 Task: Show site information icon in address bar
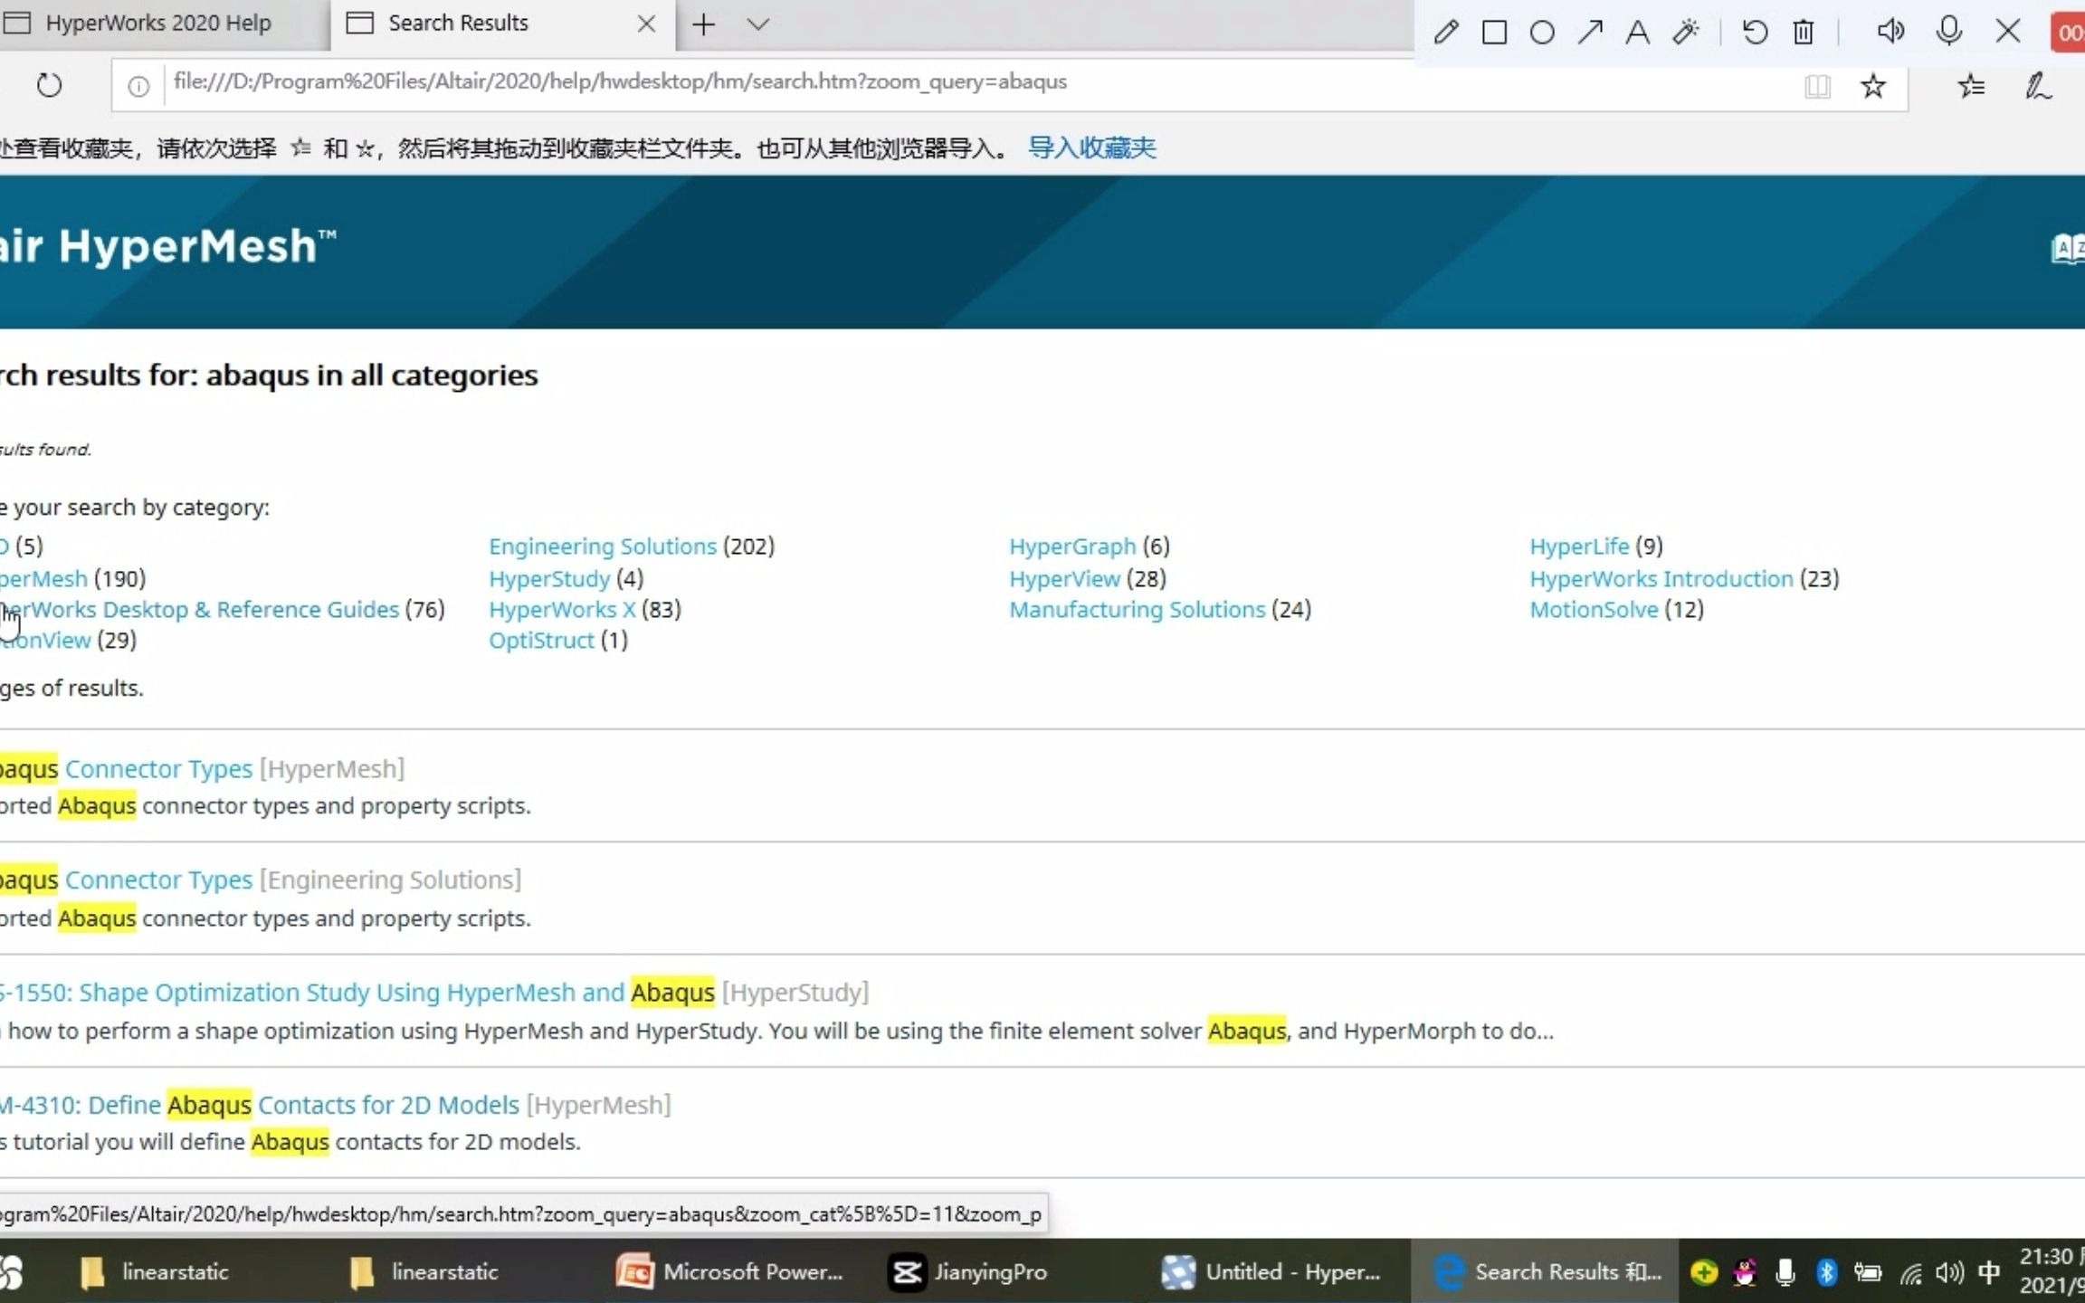pyautogui.click(x=138, y=86)
